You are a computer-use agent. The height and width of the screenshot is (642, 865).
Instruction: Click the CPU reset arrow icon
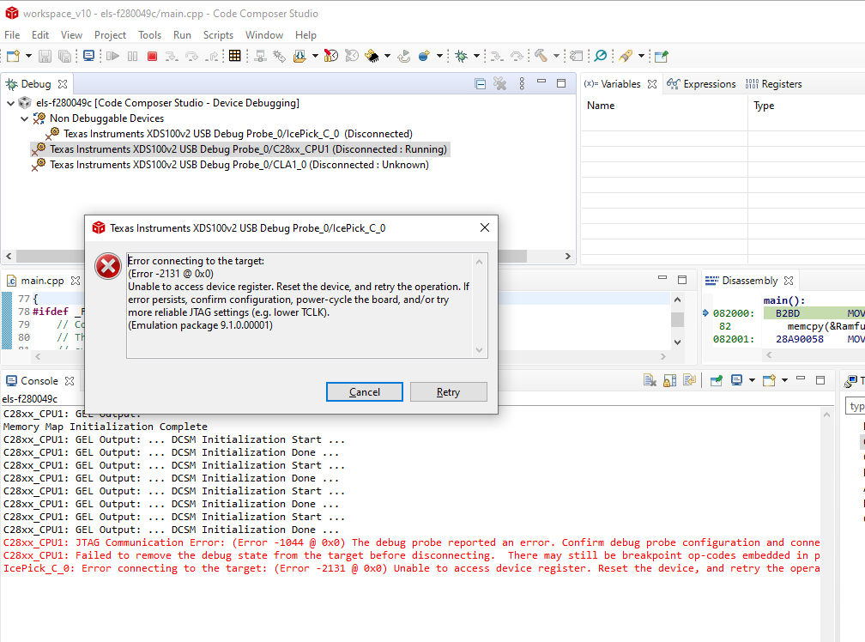point(404,56)
